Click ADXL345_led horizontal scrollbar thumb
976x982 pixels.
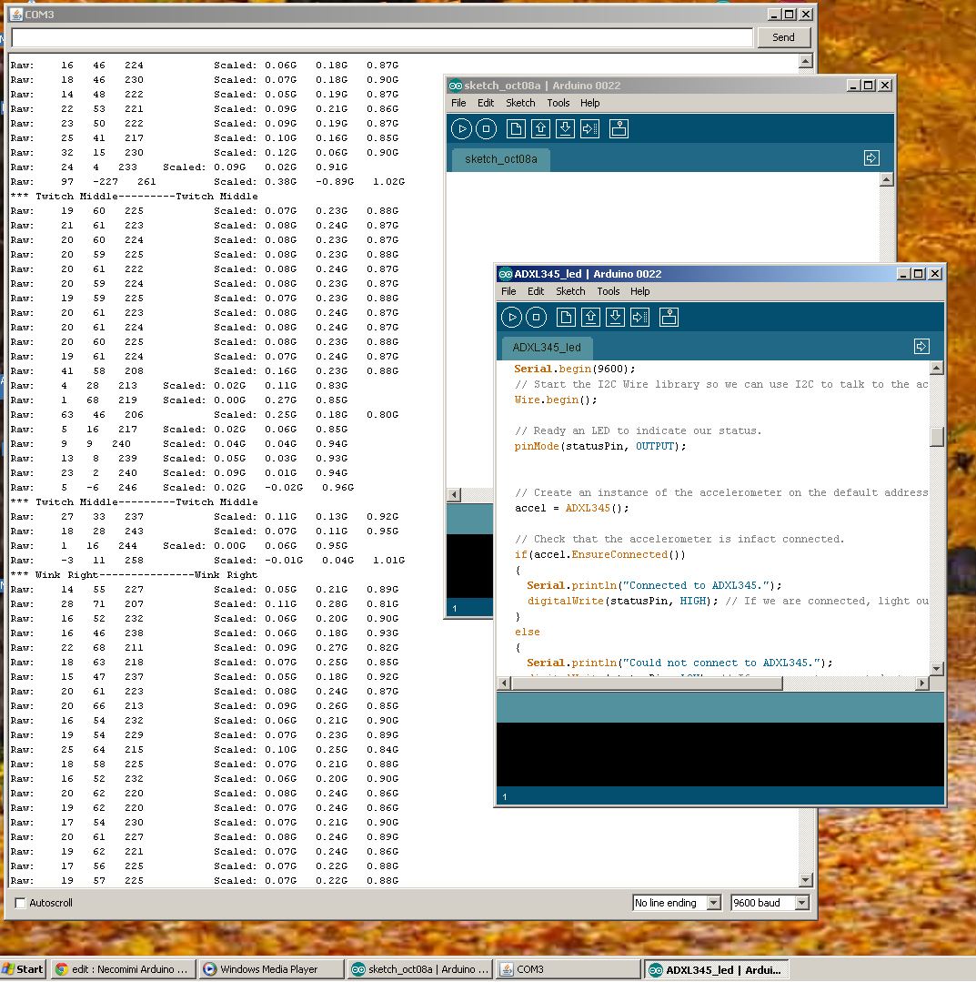pos(647,683)
